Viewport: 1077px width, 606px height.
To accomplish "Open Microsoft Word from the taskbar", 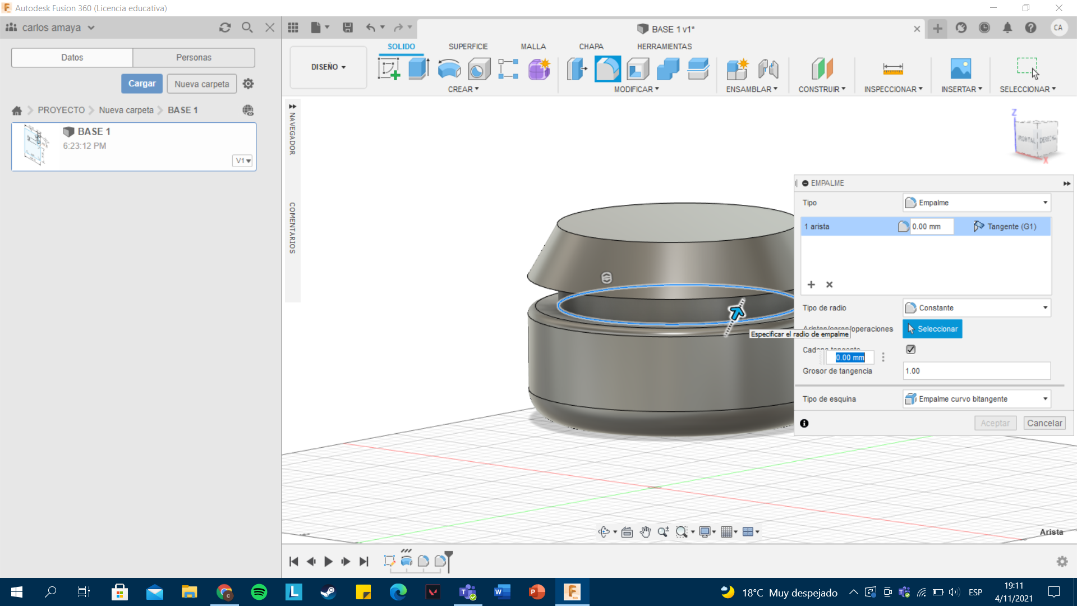I will point(502,592).
